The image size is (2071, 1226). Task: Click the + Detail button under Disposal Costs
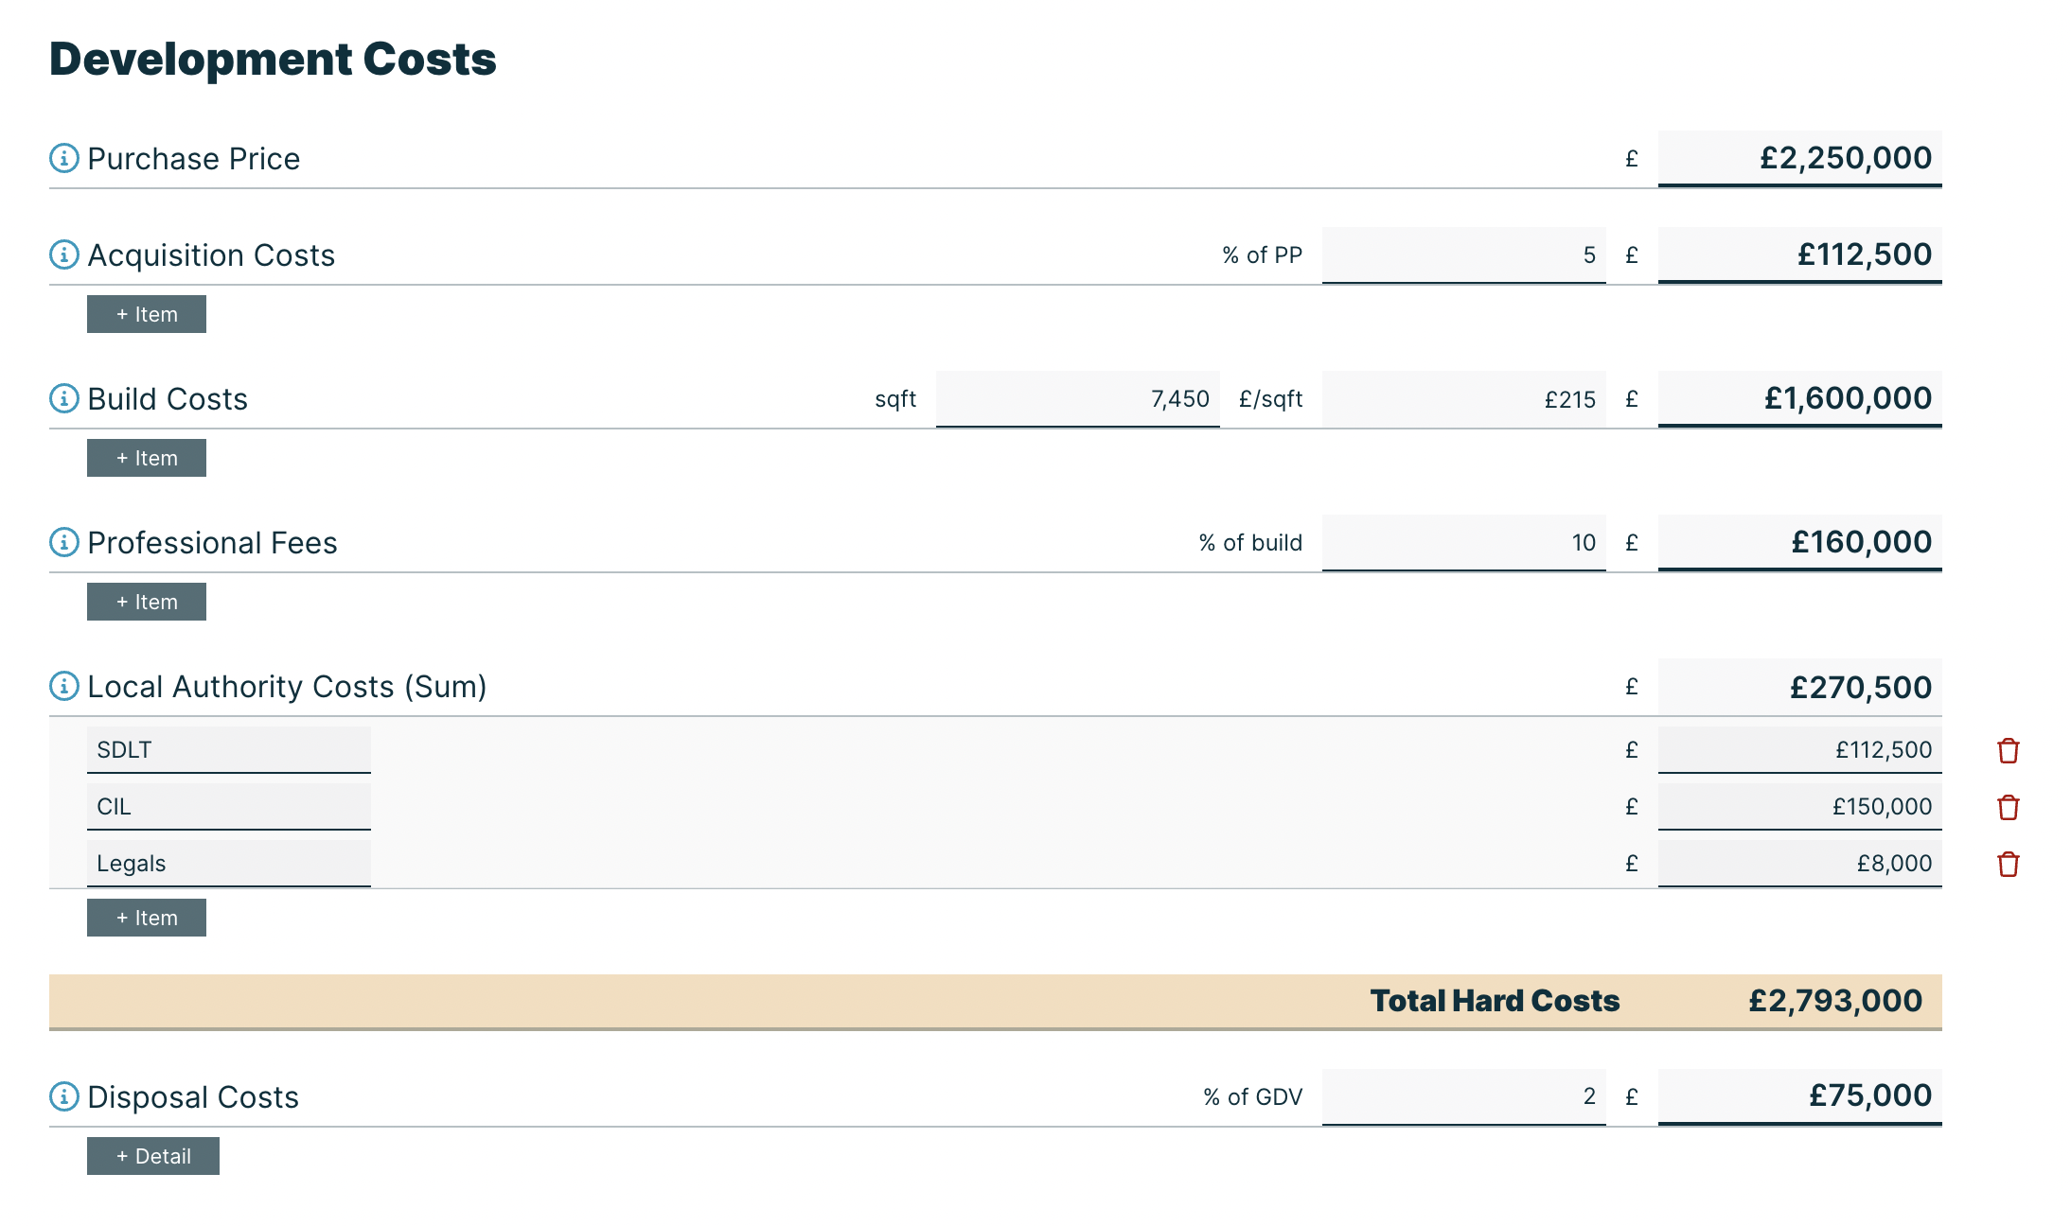pos(152,1155)
